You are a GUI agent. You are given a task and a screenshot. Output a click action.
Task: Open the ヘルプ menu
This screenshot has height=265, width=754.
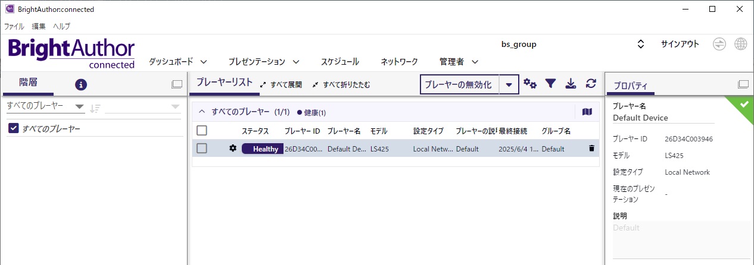pyautogui.click(x=61, y=26)
